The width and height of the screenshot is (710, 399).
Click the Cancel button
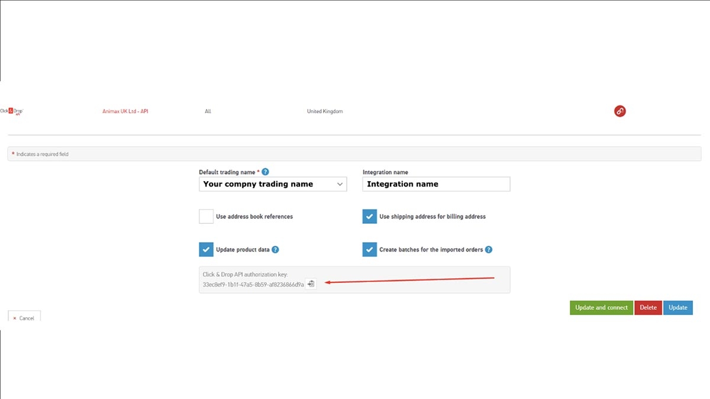(x=24, y=317)
